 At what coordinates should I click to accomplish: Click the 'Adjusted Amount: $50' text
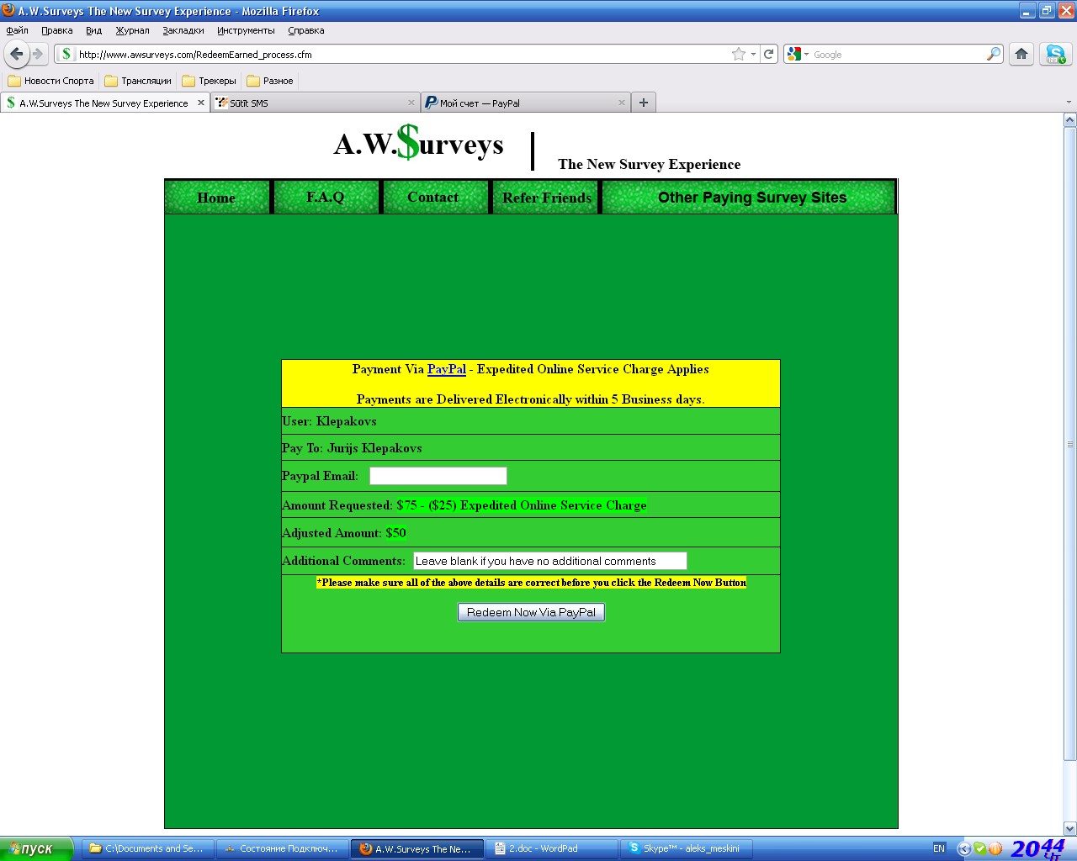(344, 533)
